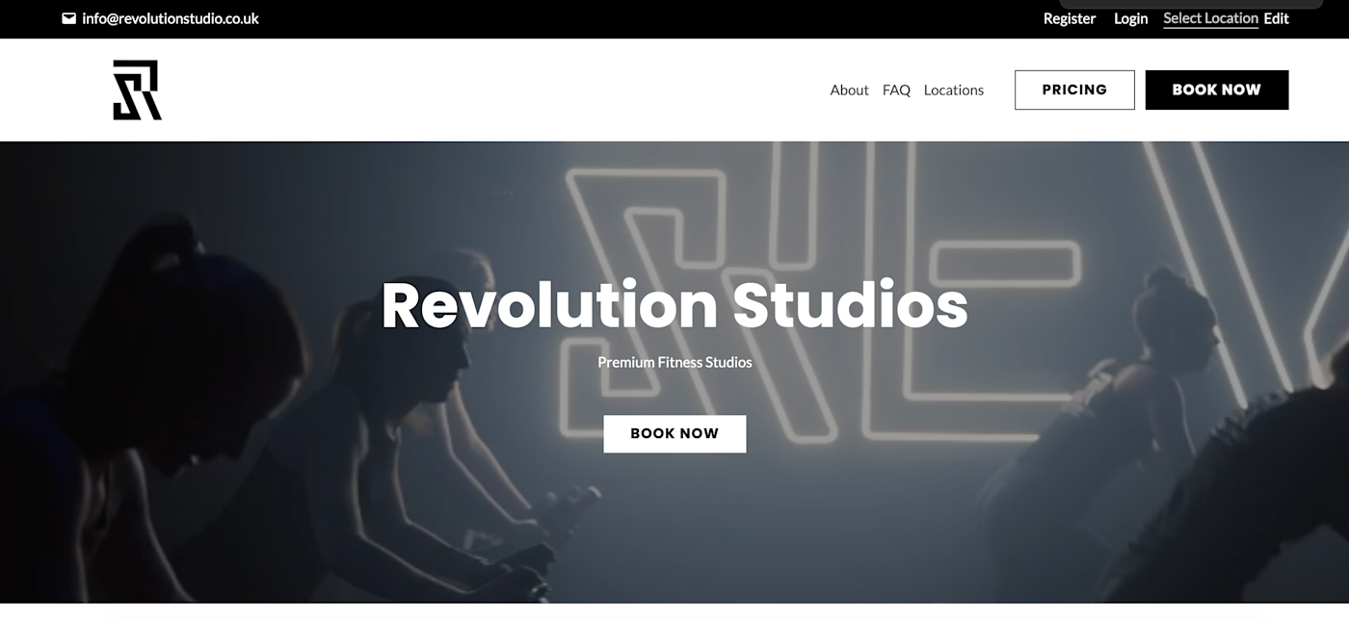Open the Login link
The height and width of the screenshot is (619, 1349).
click(1131, 18)
